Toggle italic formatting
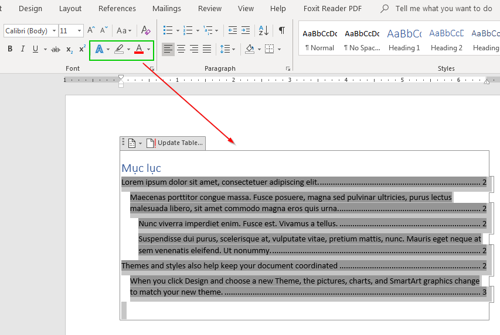This screenshot has height=335, width=500. point(23,49)
